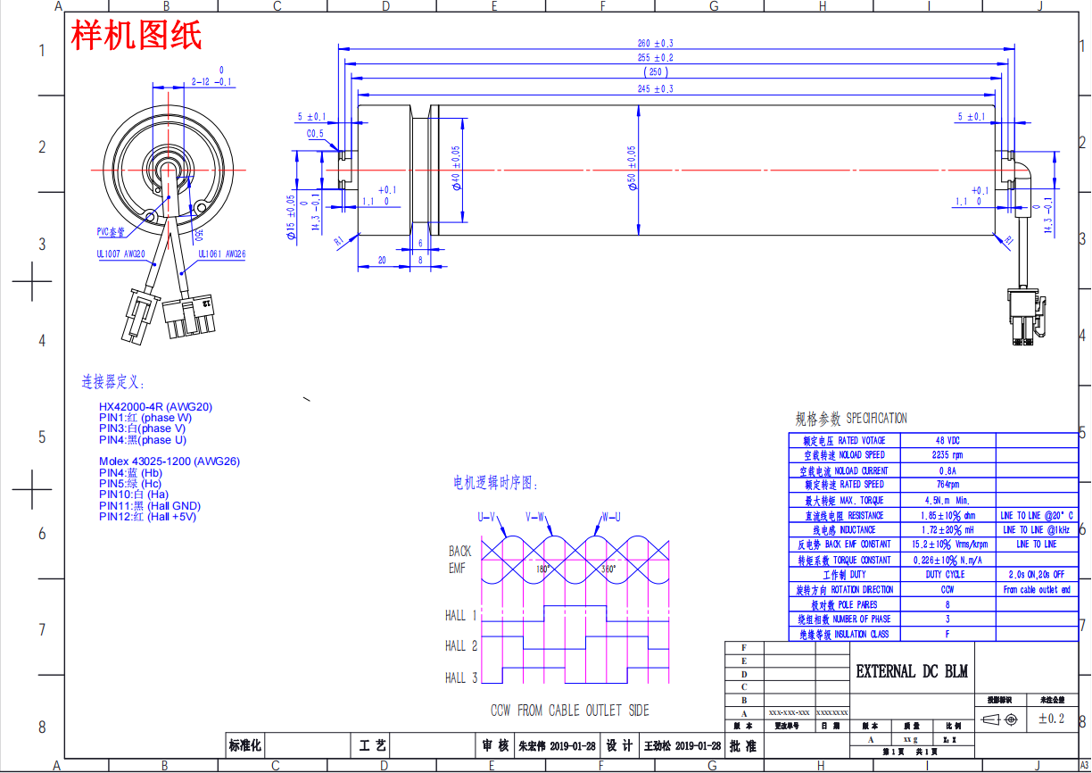Select the U-V back EMF waveform label
Viewport: 1092px width, 773px height.
[x=487, y=517]
